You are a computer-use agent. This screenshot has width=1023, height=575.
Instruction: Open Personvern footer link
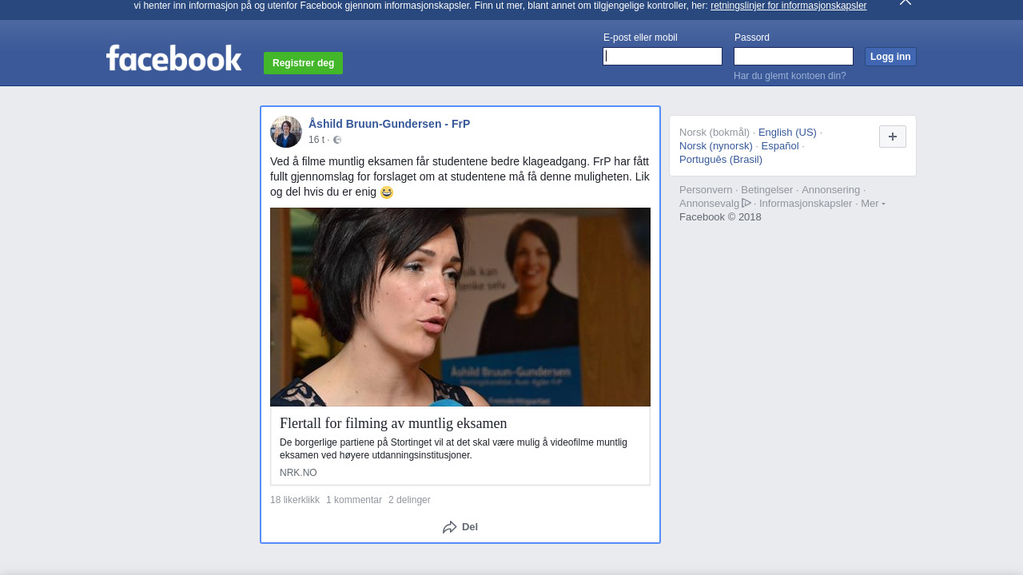706,190
